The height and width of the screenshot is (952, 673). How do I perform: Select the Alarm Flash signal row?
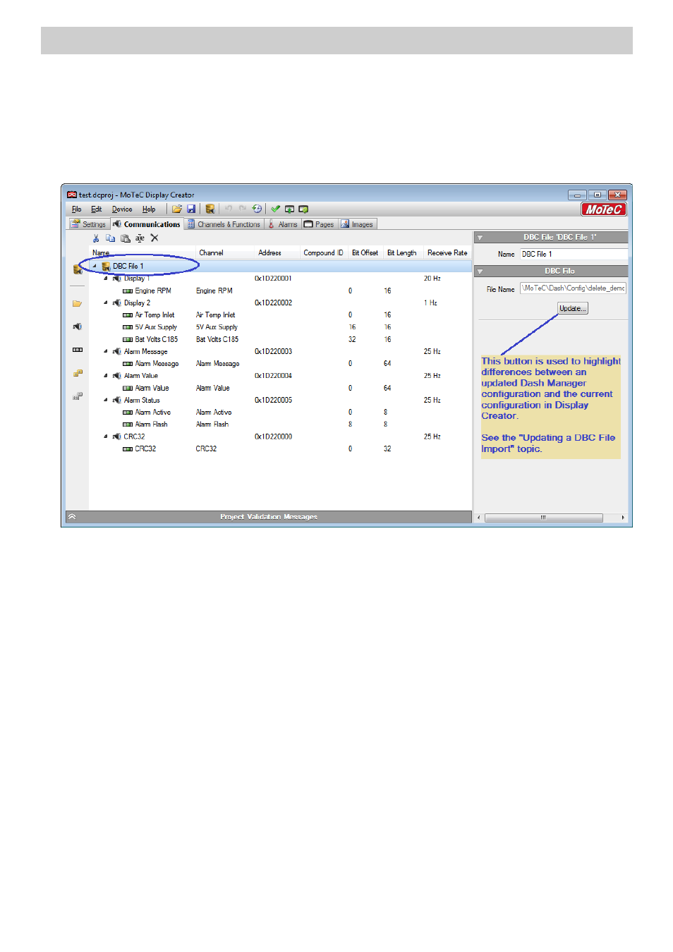pos(280,425)
